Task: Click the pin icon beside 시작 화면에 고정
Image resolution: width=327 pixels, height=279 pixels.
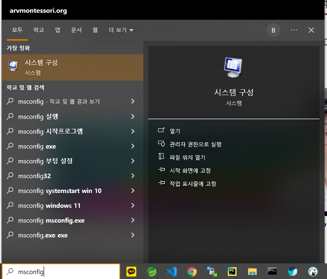Action: pos(161,170)
